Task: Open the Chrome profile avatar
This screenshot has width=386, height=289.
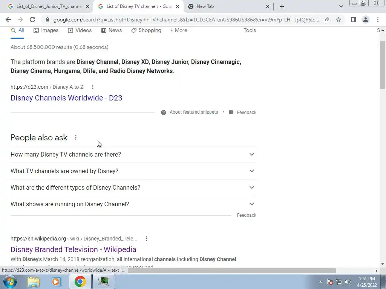Action: tap(366, 20)
